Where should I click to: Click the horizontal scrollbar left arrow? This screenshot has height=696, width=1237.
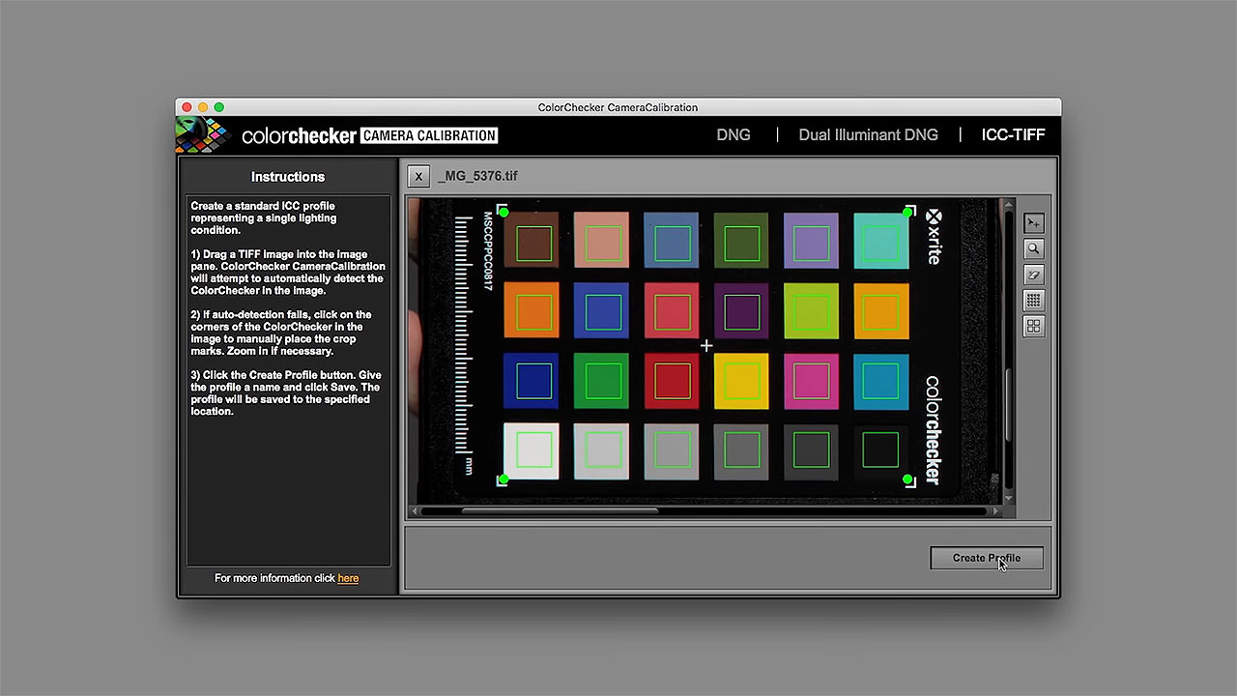pos(416,511)
